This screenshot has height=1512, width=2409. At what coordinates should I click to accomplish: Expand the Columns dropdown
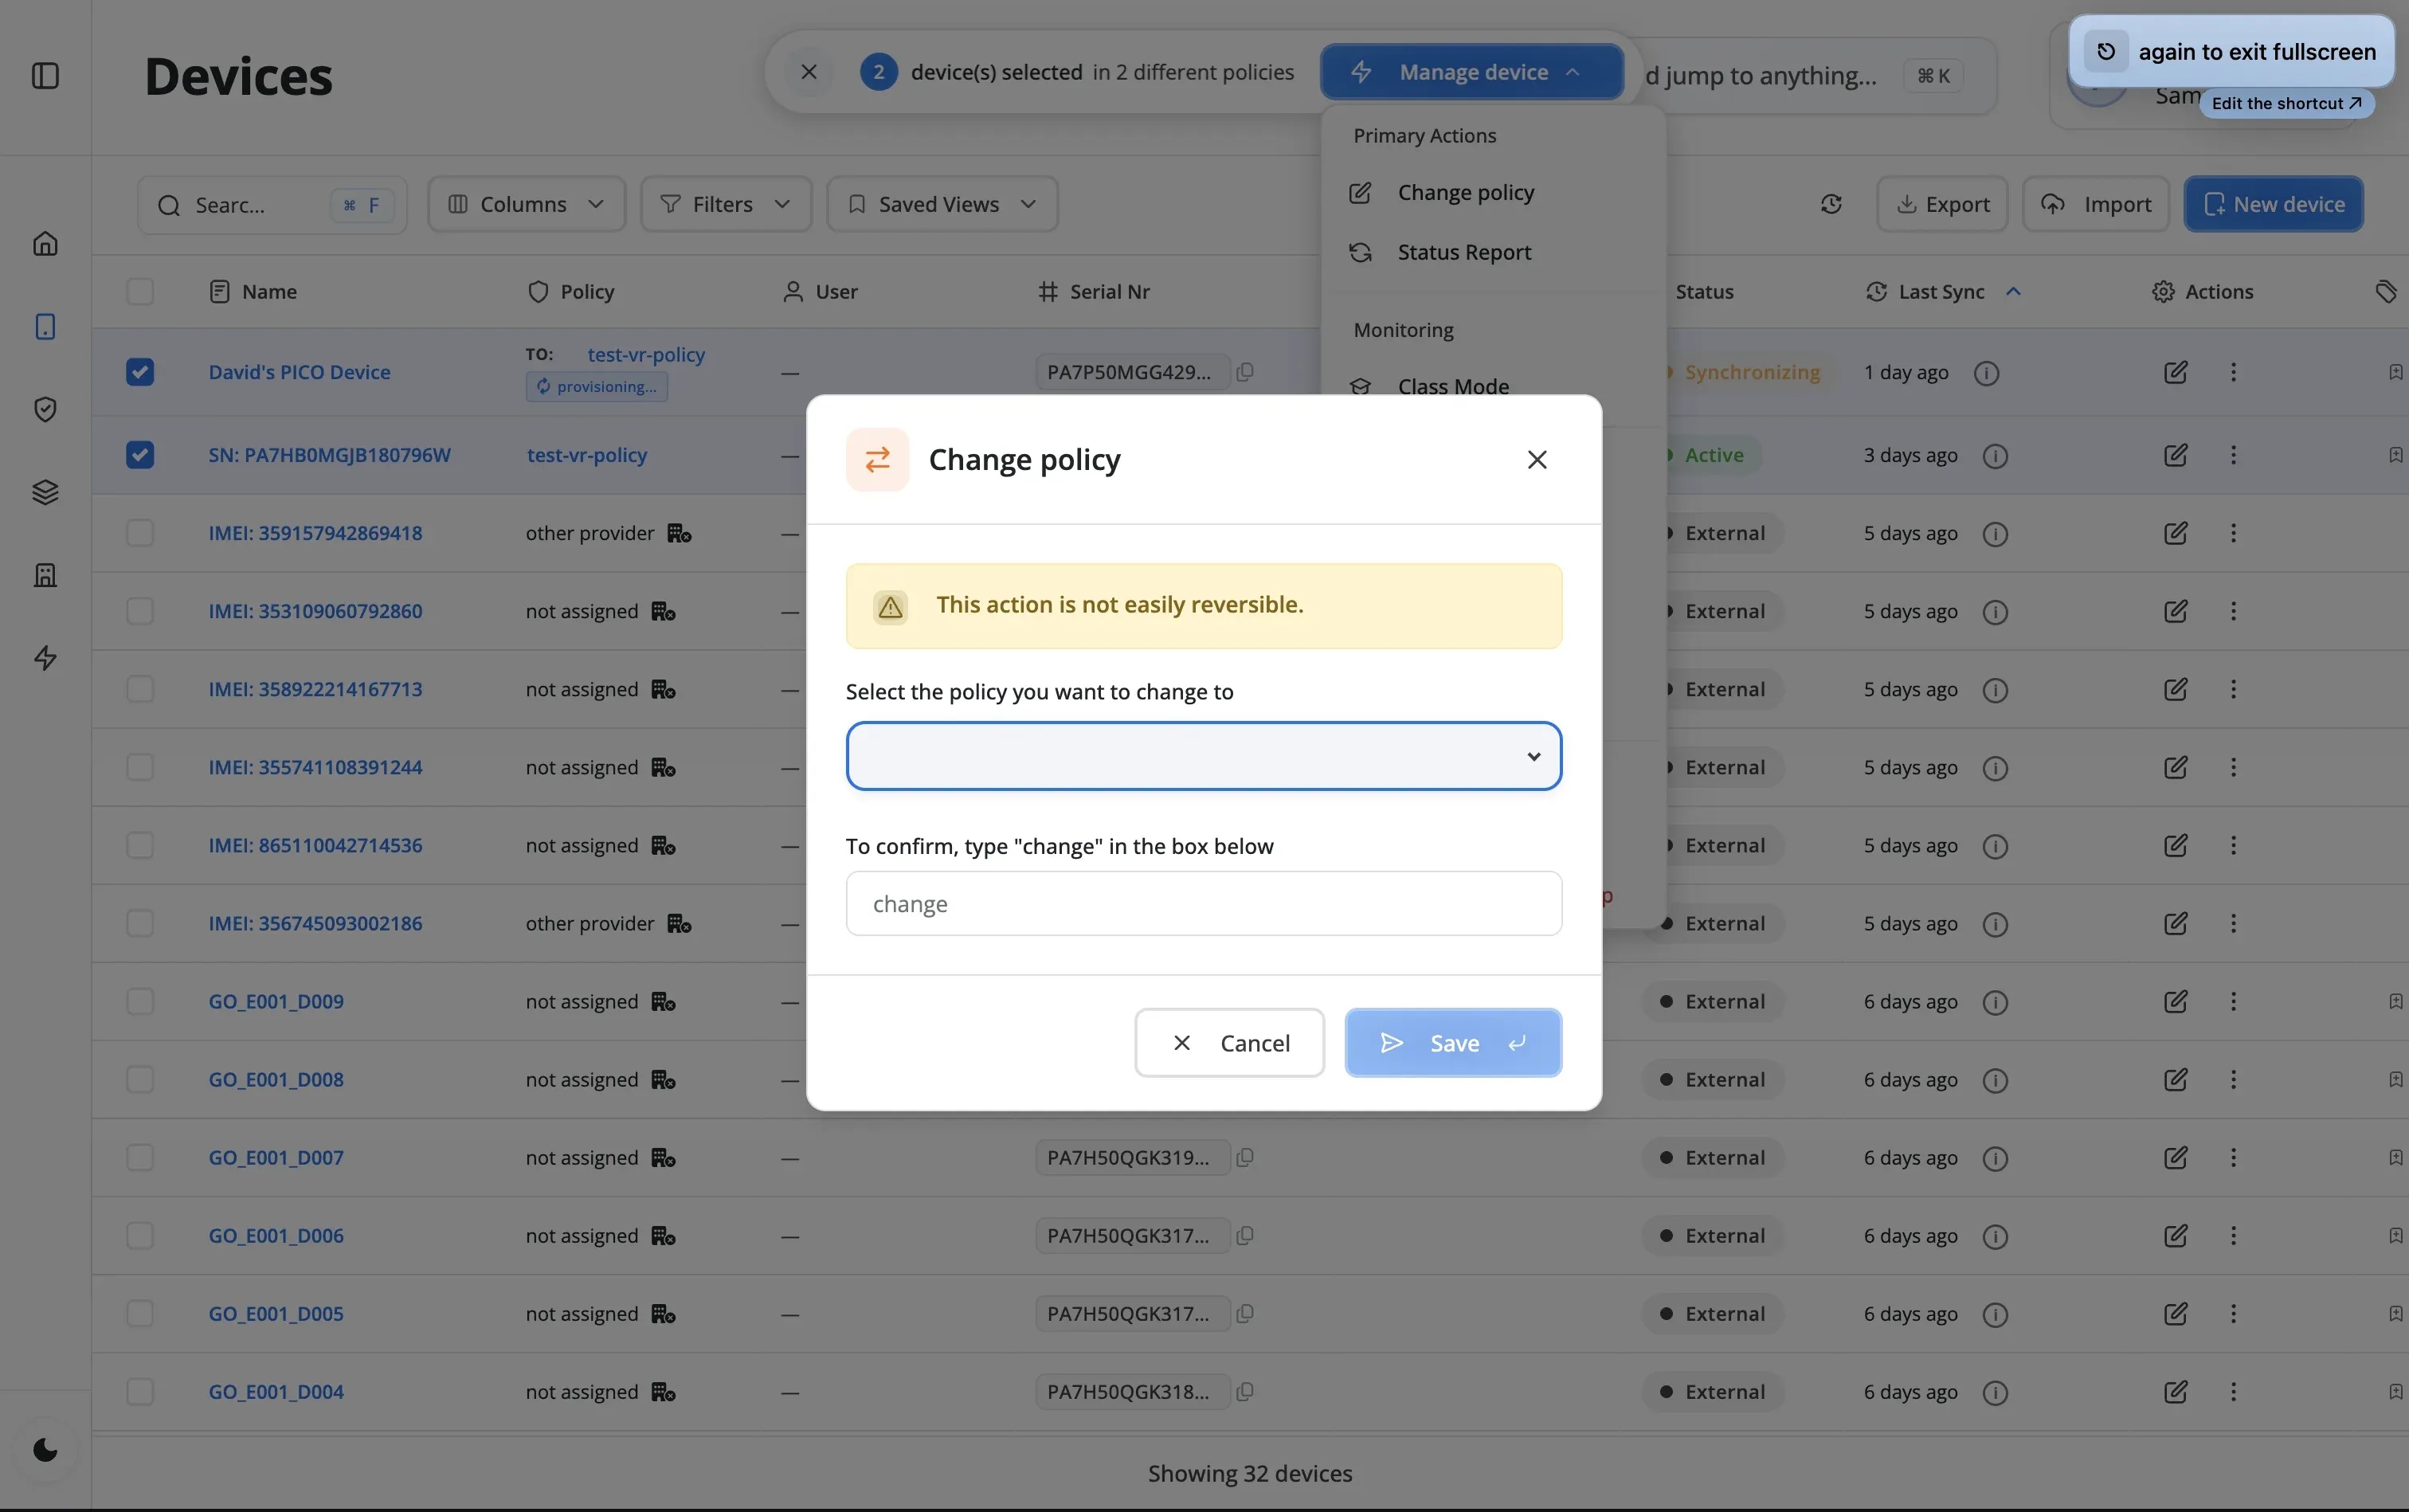(526, 204)
